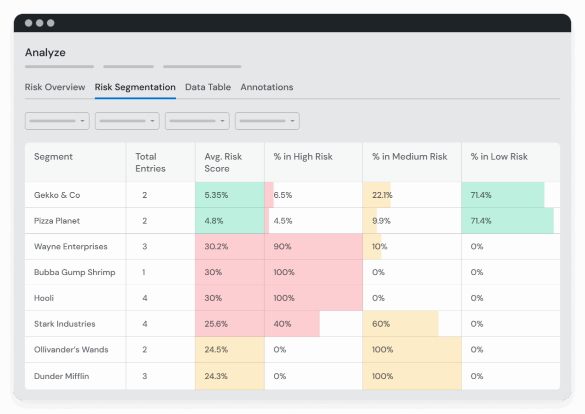Select the Risk Segmentation tab
Image resolution: width=585 pixels, height=414 pixels.
click(x=135, y=87)
